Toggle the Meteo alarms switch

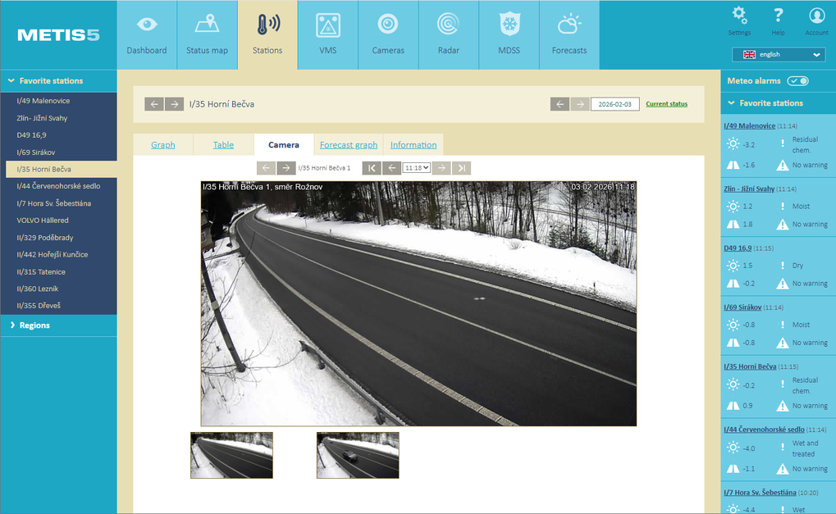(x=797, y=81)
